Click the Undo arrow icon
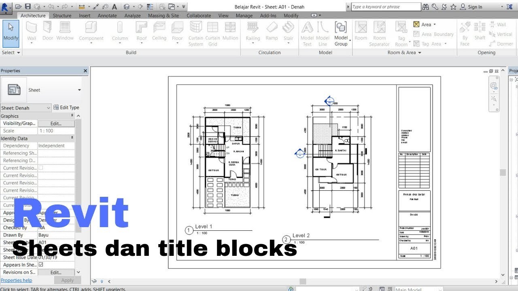The width and height of the screenshot is (518, 291). (51, 6)
